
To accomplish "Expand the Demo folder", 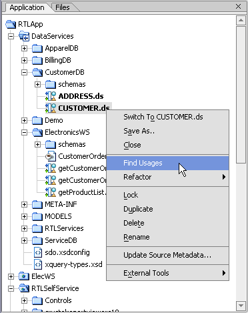I will pyautogui.click(x=24, y=120).
